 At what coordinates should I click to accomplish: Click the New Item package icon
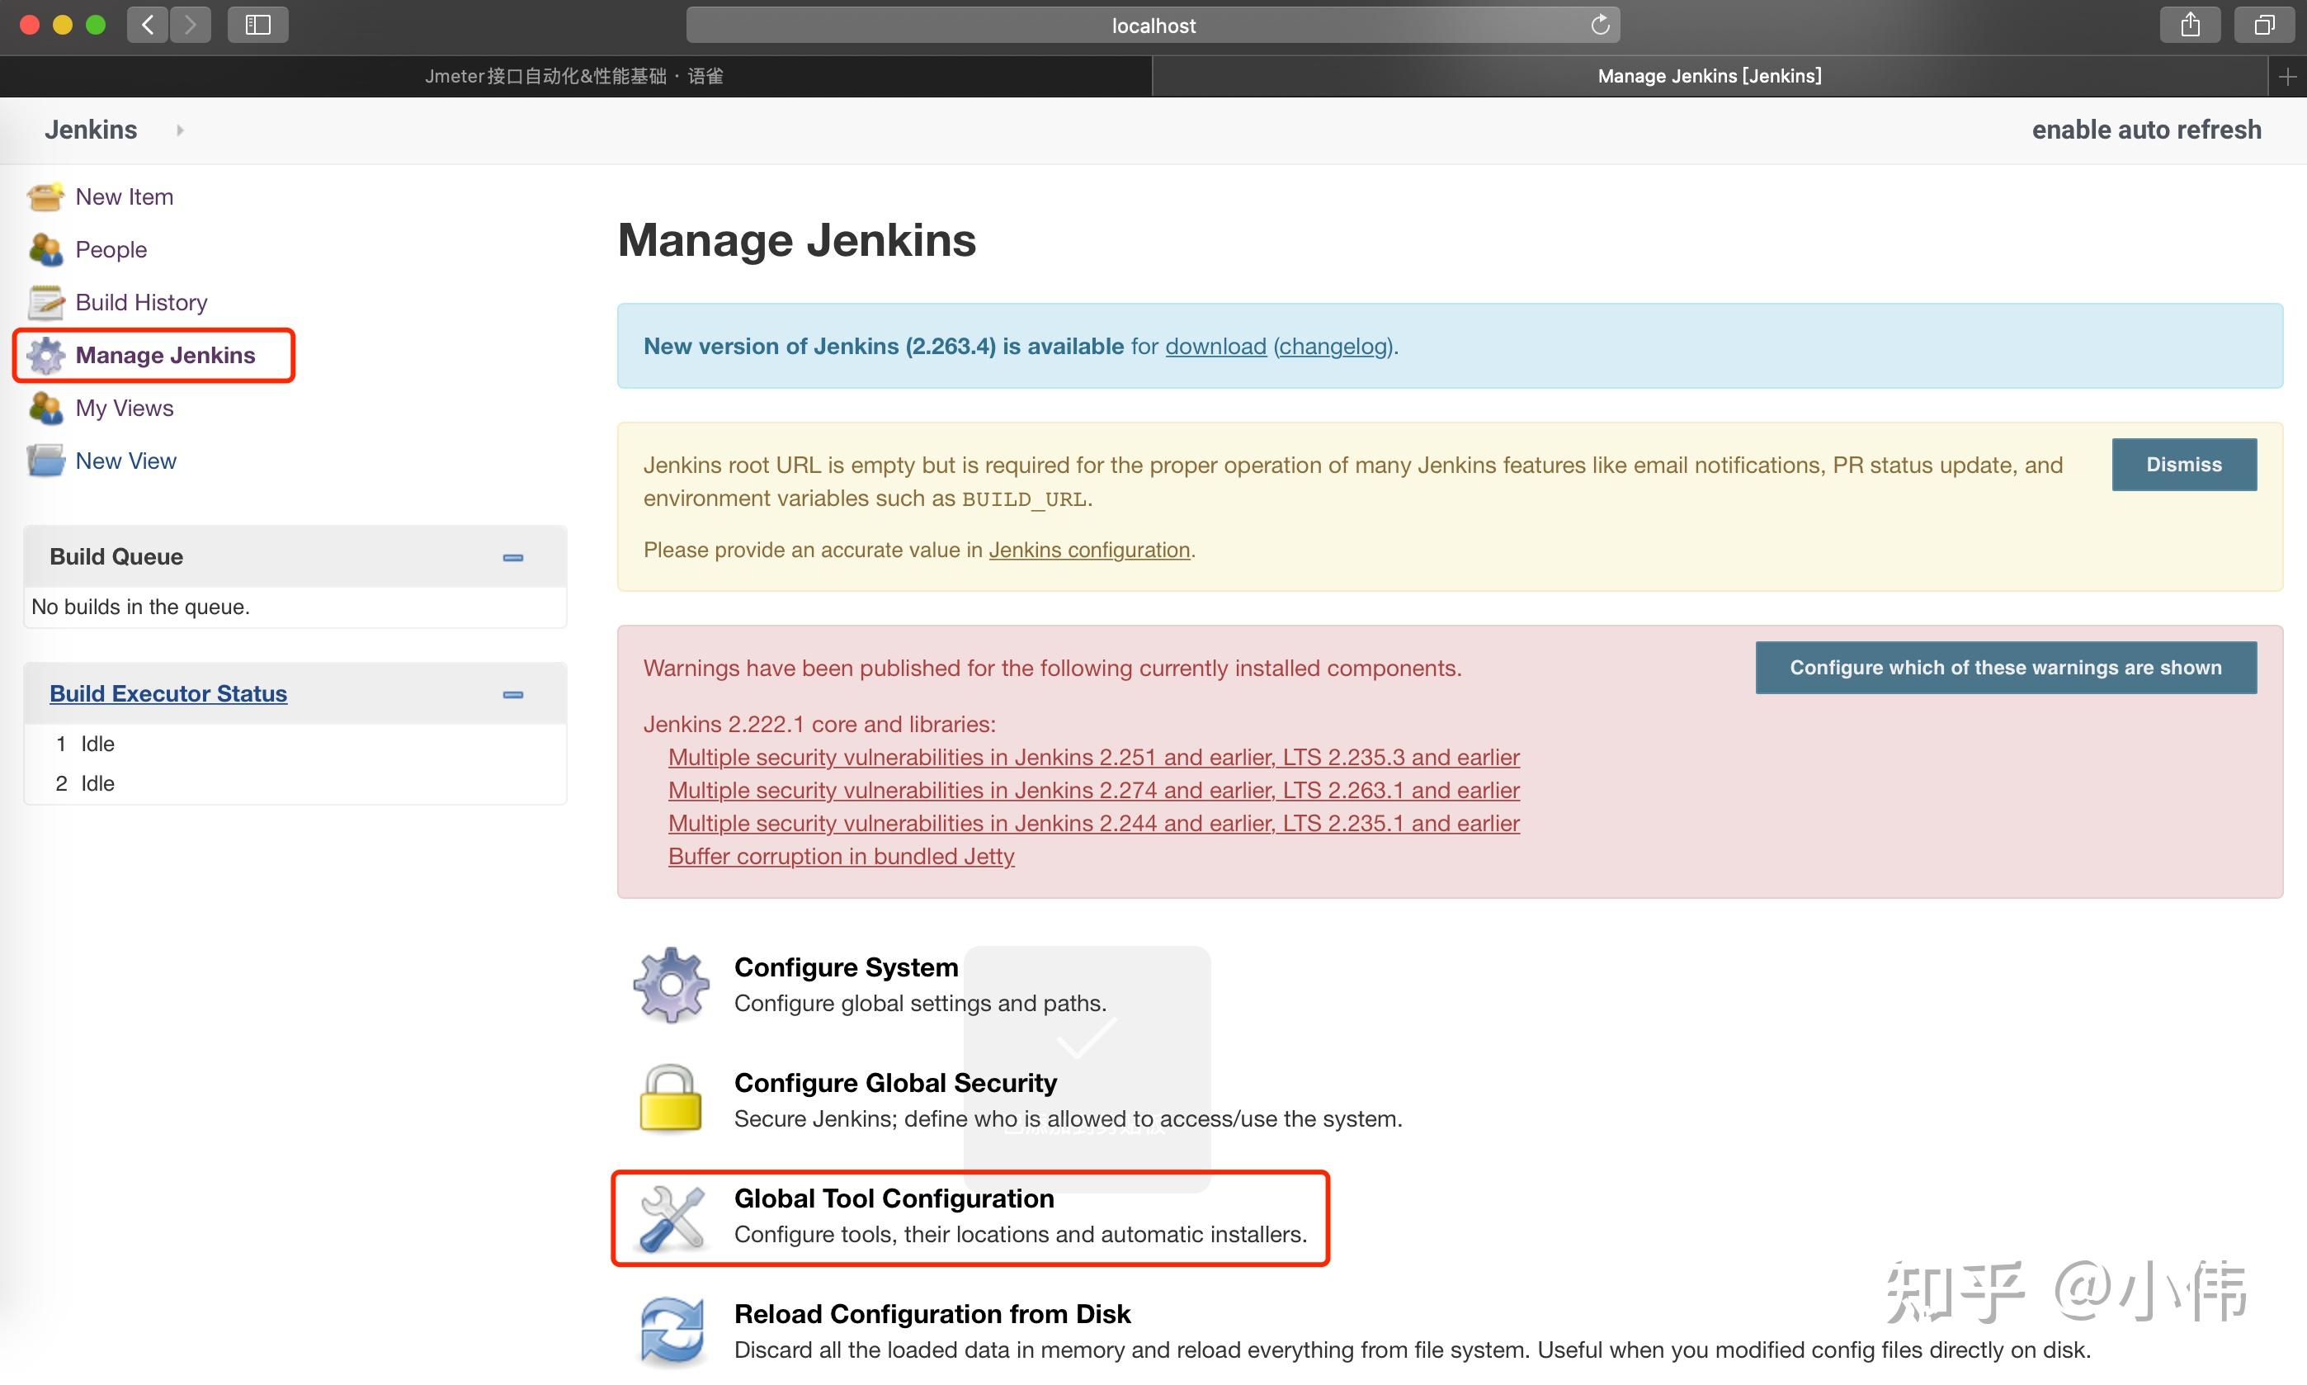(44, 196)
